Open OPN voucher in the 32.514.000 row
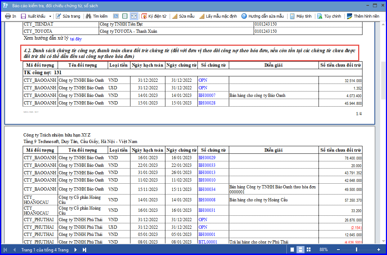Viewport: 387px width, 255px height. [203, 80]
